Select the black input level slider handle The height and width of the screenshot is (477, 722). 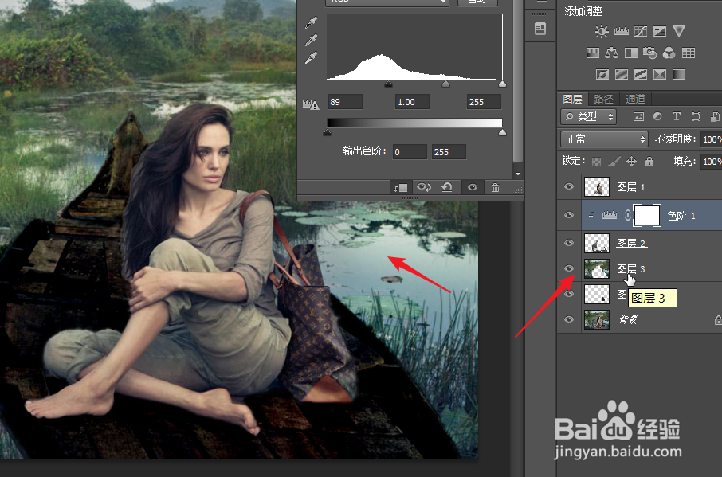389,84
